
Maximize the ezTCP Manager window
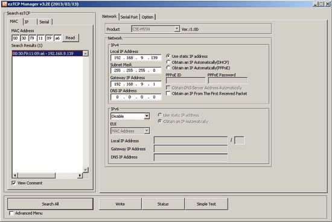pyautogui.click(x=321, y=4)
